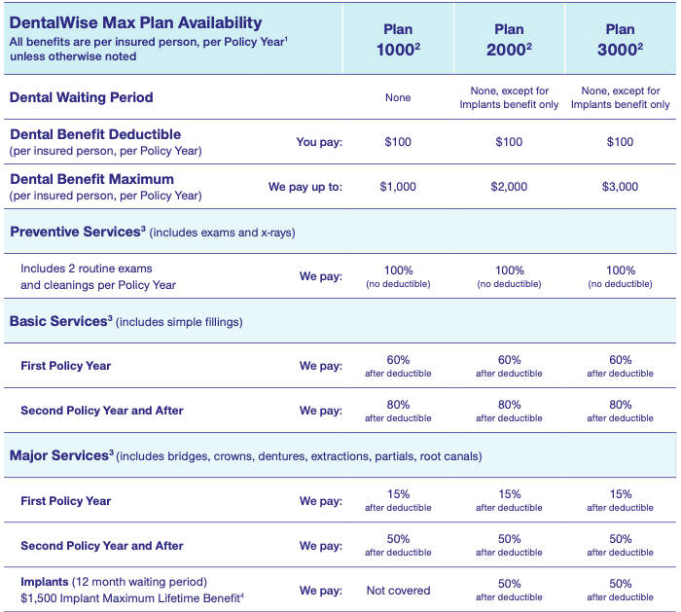
Task: Click the Plan 3000 column header
Action: click(621, 40)
